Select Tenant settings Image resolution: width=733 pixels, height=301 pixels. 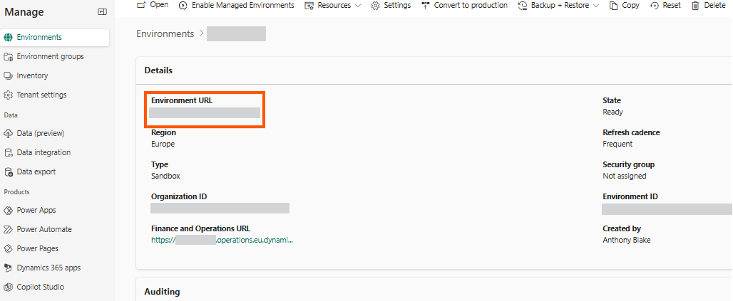[41, 95]
